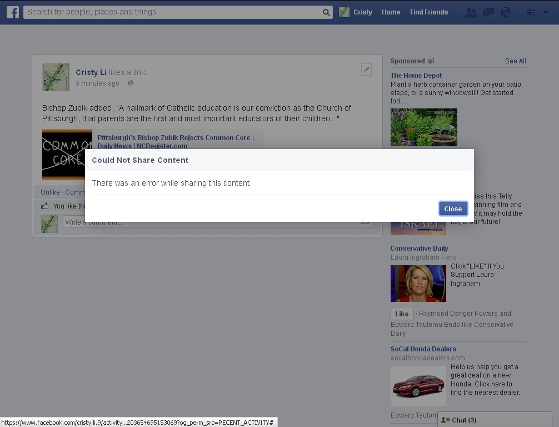Click 'There was an error while sharing this content.' text
559x427 pixels.
tap(172, 183)
